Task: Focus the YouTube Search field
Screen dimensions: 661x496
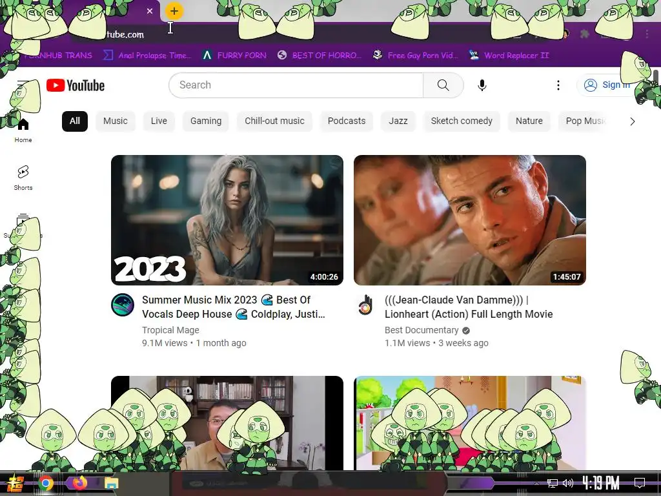Action: click(296, 85)
